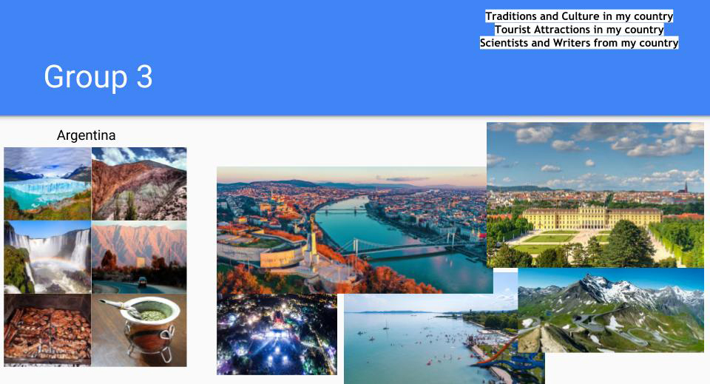Select the Iguazu waterfall rainbow image
The height and width of the screenshot is (384, 710).
click(x=47, y=257)
